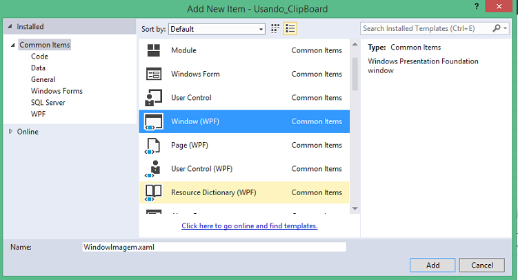Viewport: 518px width, 280px height.
Task: Click the User Control (WPF) template icon
Action: click(153, 169)
